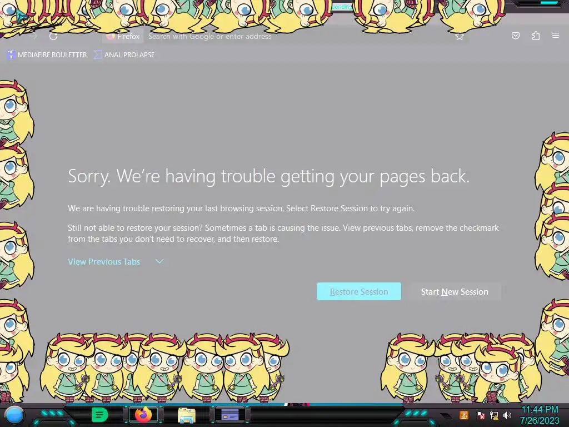The height and width of the screenshot is (427, 569).
Task: Open the Save to Pocket button
Action: tap(515, 36)
